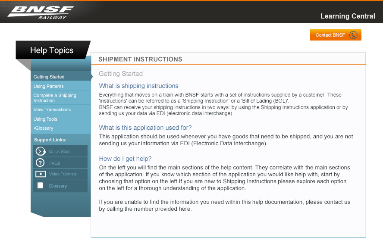Viewport: 383px width, 247px height.
Task: Click the phone icon on Contact BNSF
Action: pyautogui.click(x=353, y=35)
